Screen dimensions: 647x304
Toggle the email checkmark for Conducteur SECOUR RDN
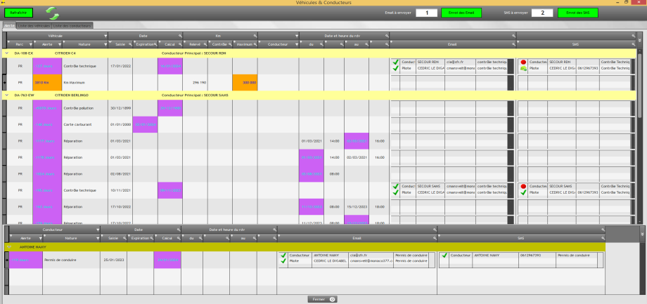pyautogui.click(x=395, y=62)
